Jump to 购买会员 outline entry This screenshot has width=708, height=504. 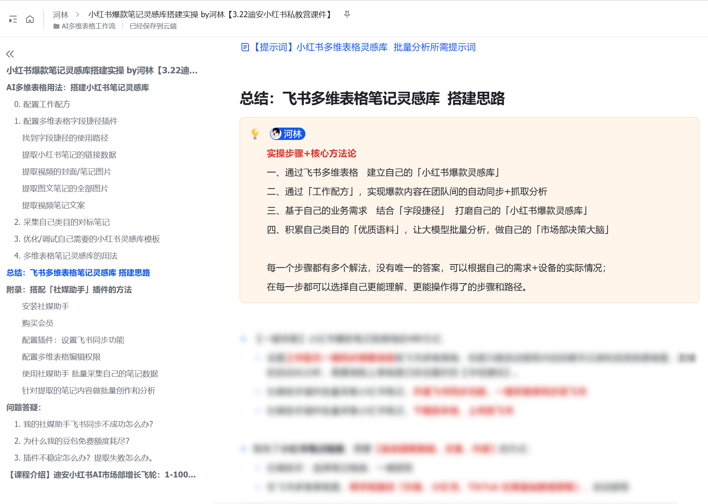pyautogui.click(x=37, y=323)
